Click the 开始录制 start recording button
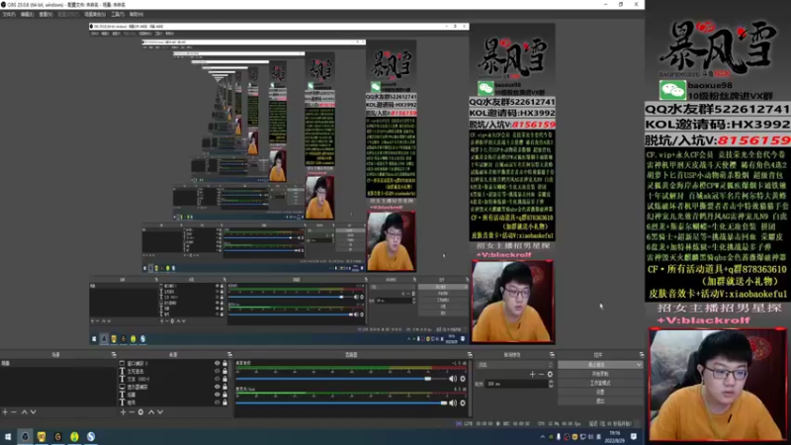 pos(600,374)
